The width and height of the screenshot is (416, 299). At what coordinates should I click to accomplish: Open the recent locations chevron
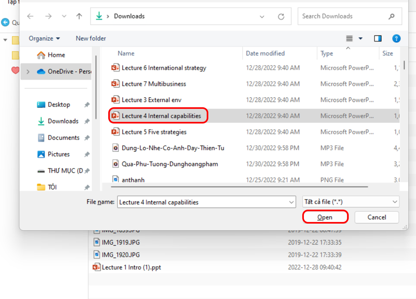click(x=64, y=16)
